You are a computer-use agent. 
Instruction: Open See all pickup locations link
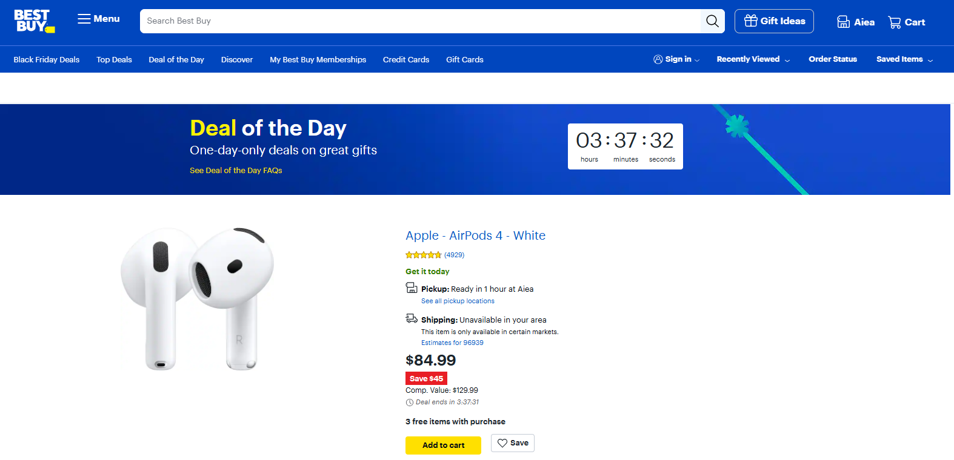[x=458, y=301]
